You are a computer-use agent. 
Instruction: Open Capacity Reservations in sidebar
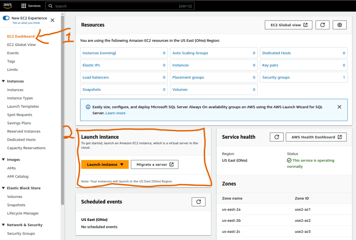tap(26, 148)
